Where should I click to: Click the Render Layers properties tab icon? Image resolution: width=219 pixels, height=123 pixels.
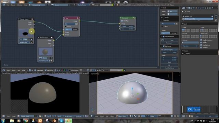189,8
